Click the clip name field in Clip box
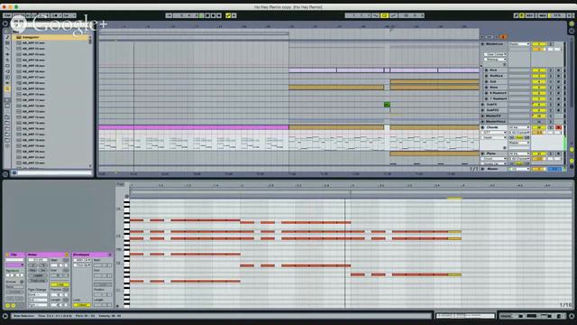 pos(14,260)
